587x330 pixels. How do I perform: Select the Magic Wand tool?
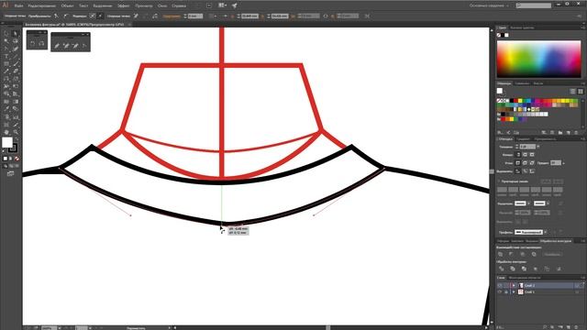tap(6, 41)
